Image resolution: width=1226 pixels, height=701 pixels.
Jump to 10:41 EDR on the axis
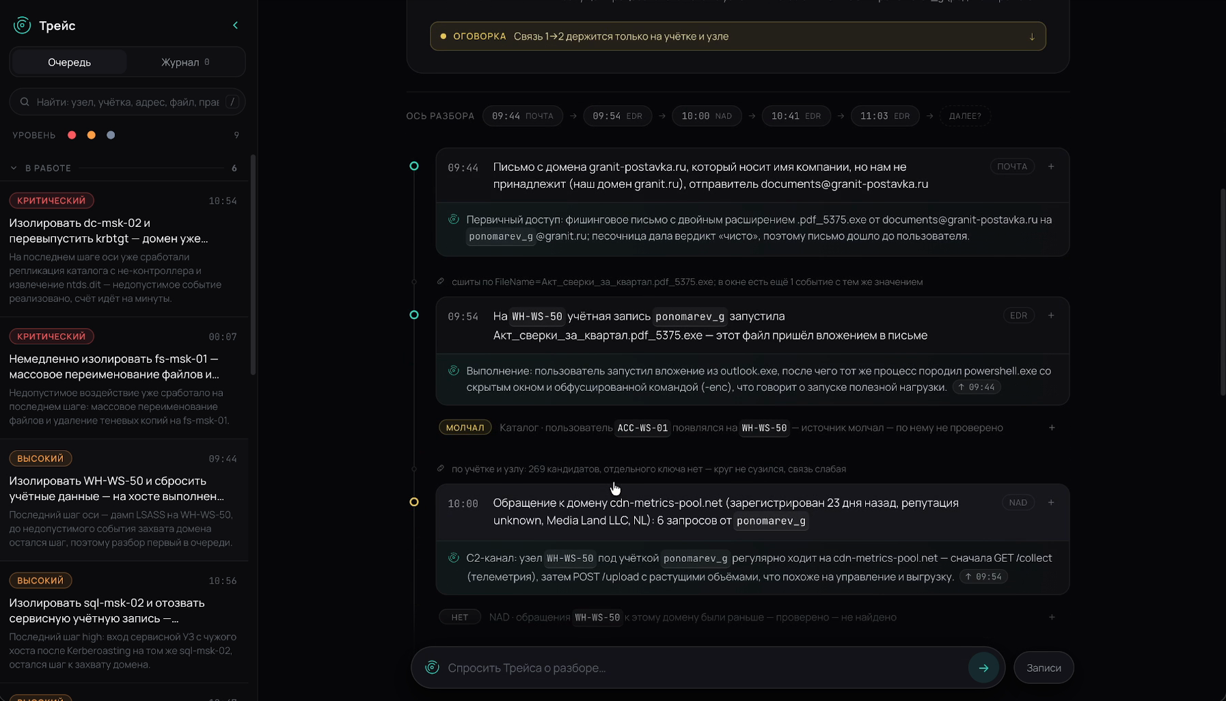pyautogui.click(x=796, y=116)
